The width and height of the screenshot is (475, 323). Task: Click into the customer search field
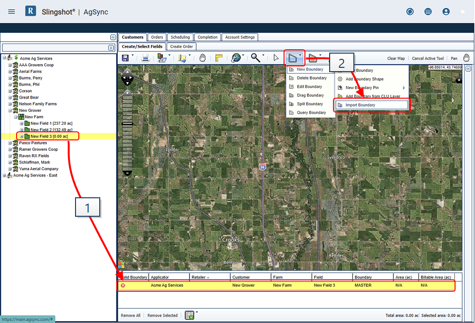[x=55, y=48]
